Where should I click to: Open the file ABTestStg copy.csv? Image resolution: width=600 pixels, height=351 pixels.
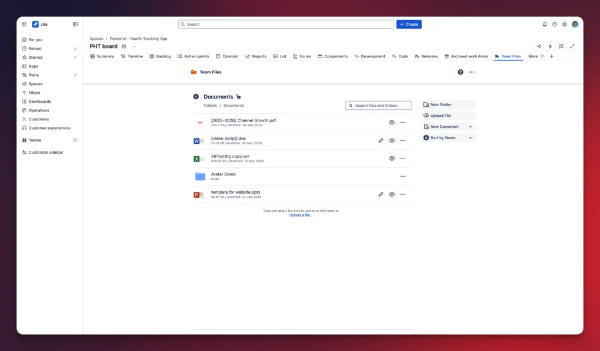230,156
